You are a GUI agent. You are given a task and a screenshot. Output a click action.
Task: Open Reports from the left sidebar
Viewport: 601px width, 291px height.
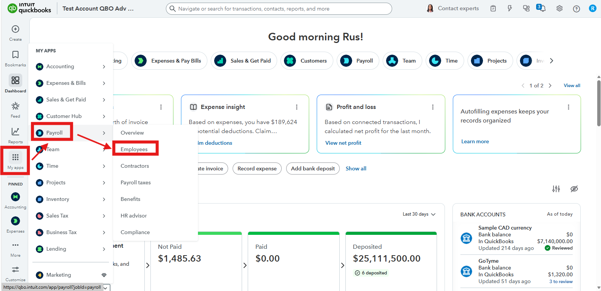tap(15, 132)
